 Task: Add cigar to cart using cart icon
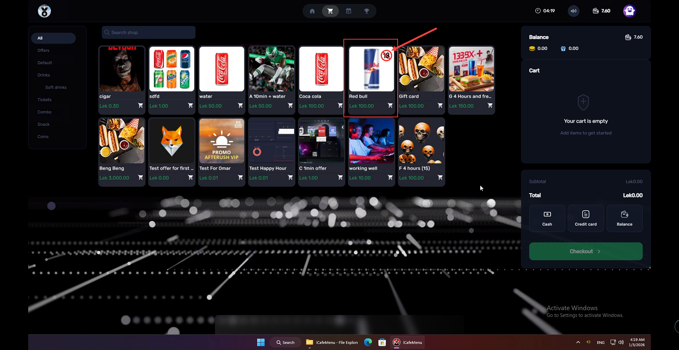141,106
